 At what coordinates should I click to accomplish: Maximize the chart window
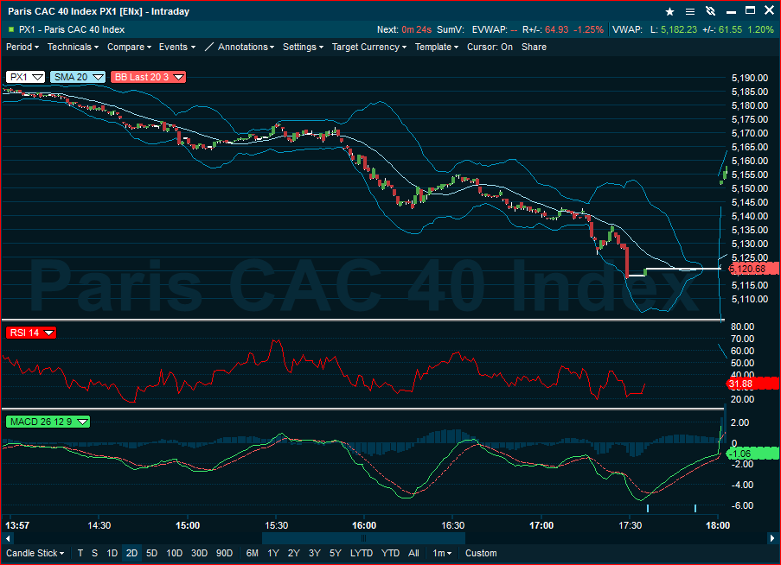click(750, 10)
